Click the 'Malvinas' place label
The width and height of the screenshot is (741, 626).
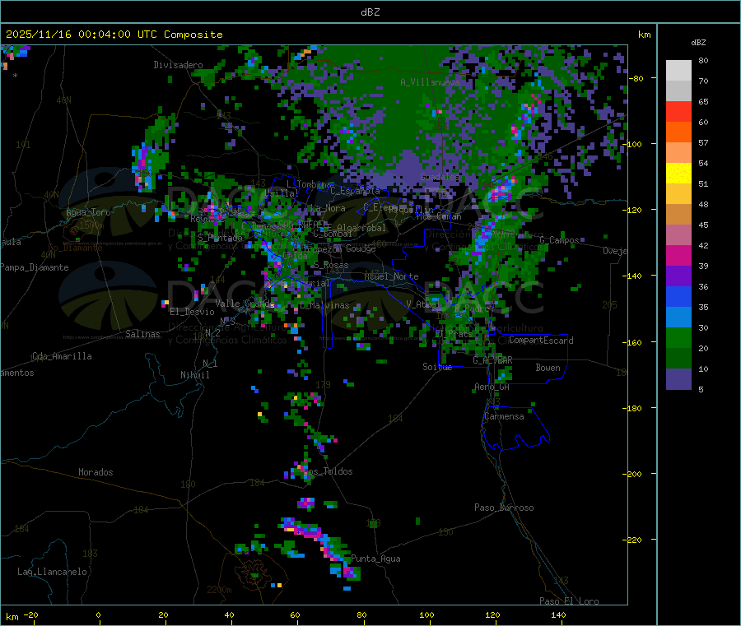pos(329,305)
